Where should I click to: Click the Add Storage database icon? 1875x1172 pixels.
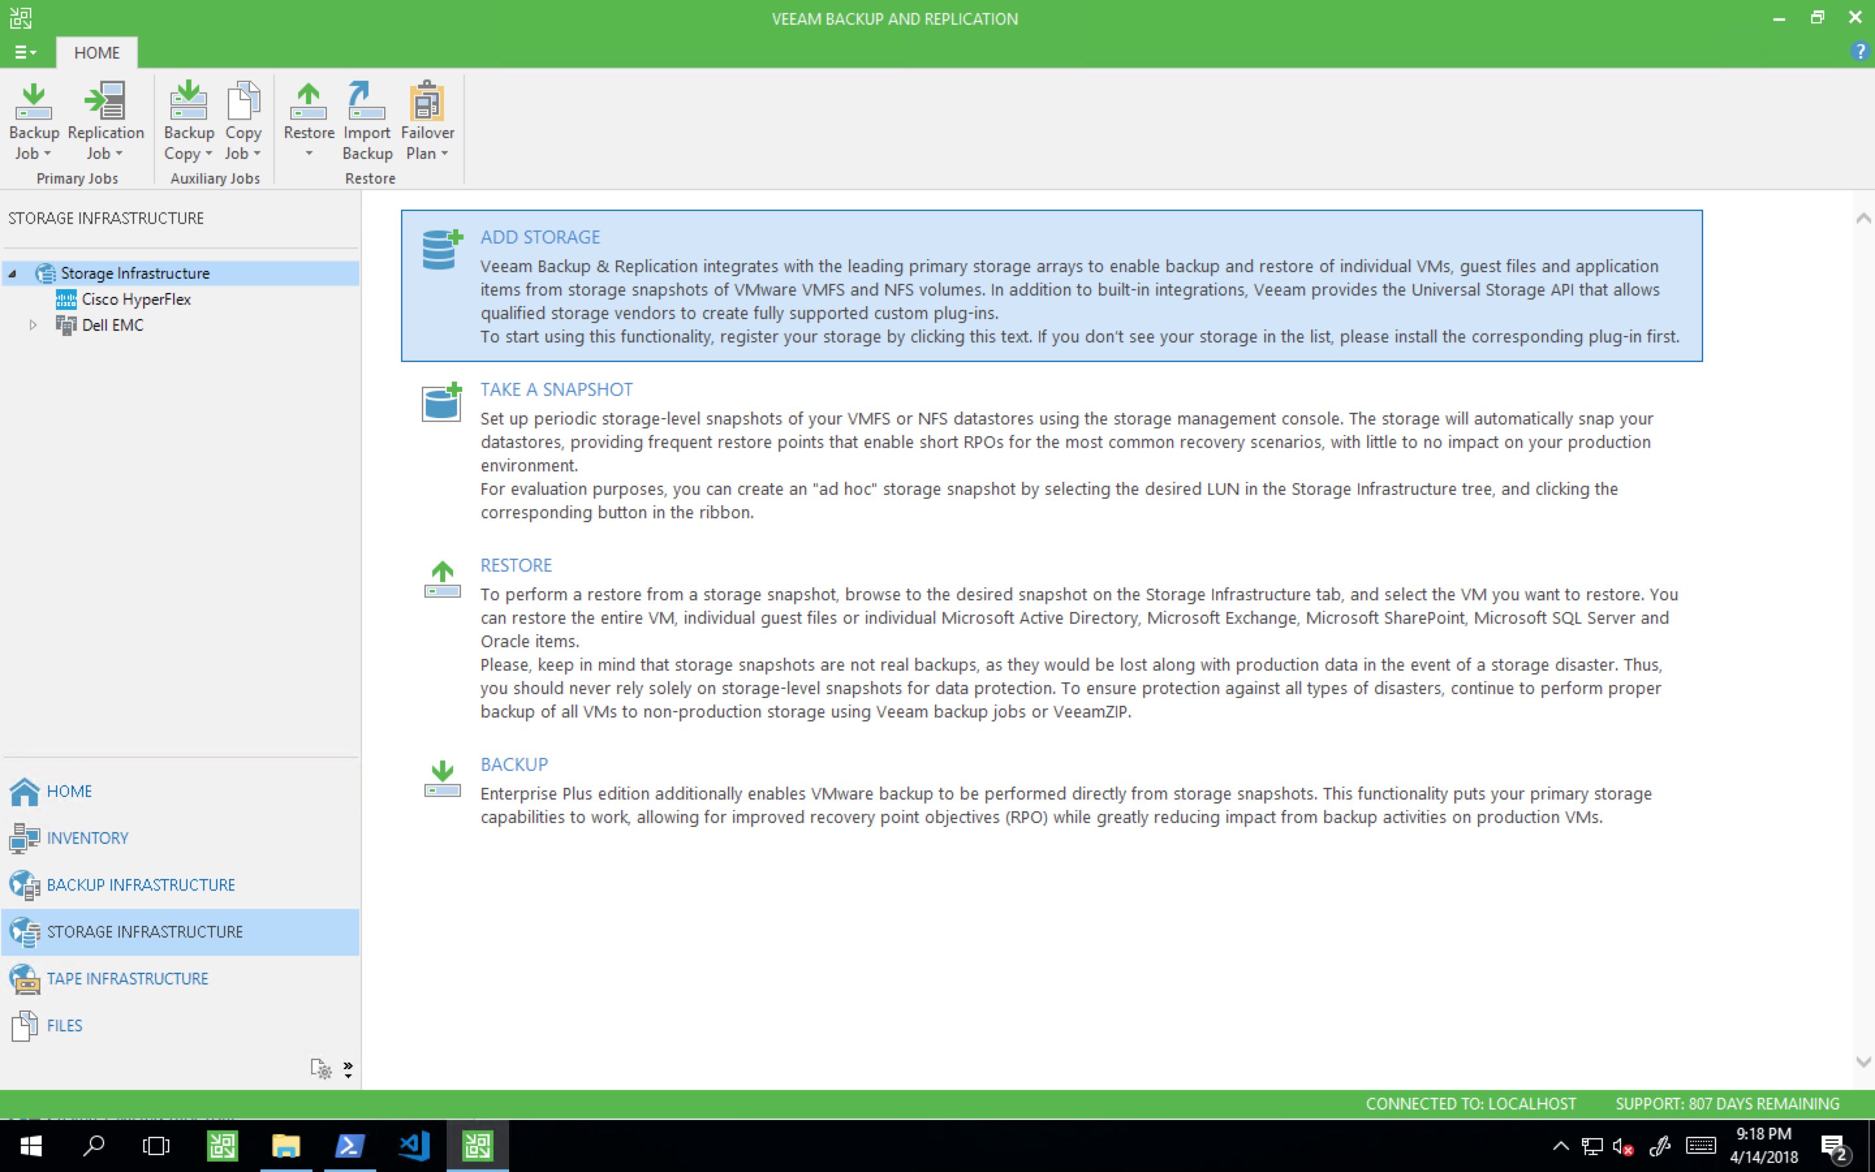click(443, 249)
